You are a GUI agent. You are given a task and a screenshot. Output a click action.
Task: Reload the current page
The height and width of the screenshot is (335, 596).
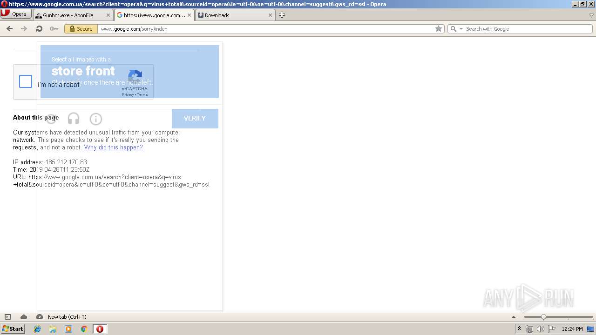(39, 29)
